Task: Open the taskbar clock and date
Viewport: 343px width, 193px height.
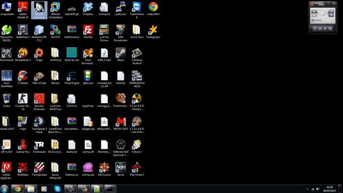Action: [330, 189]
